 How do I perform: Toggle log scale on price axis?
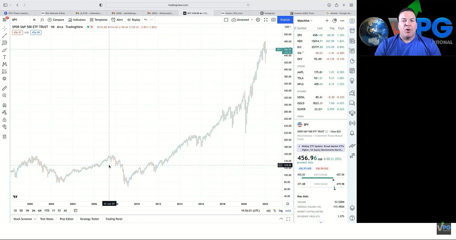click(280, 210)
